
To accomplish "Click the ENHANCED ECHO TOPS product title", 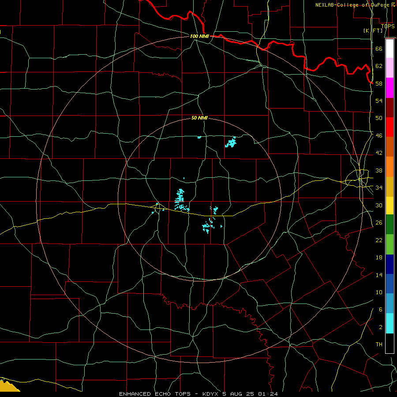I will click(x=155, y=394).
